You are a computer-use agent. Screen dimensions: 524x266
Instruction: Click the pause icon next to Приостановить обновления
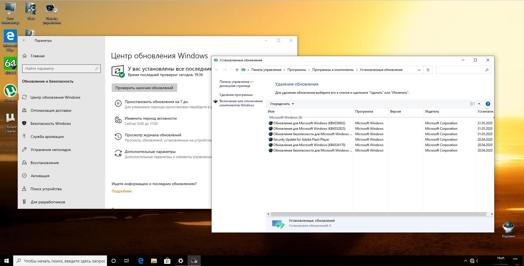pyautogui.click(x=118, y=103)
